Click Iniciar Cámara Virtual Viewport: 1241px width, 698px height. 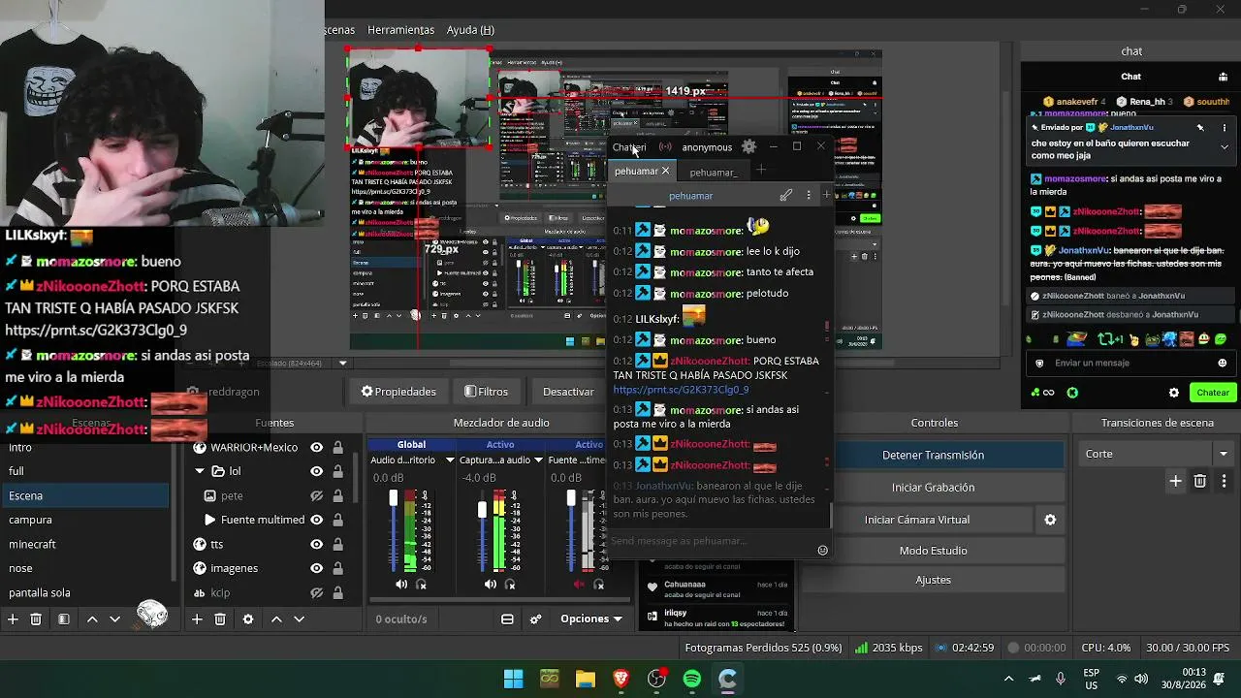(916, 520)
